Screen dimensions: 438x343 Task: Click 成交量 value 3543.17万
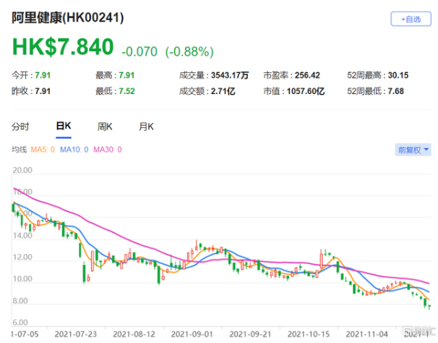[230, 75]
